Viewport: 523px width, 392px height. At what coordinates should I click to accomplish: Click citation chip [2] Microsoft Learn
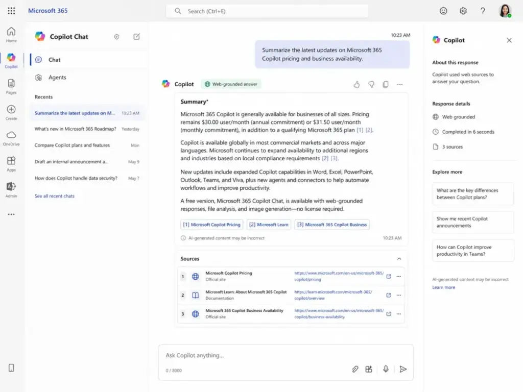click(269, 225)
